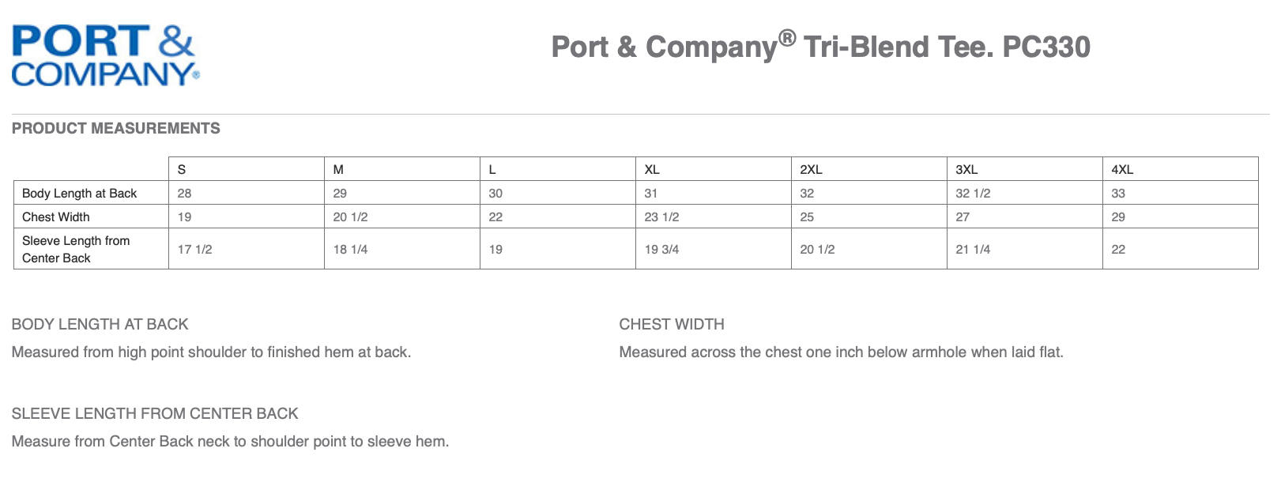Click the chest measurement description text
The image size is (1281, 501).
841,352
